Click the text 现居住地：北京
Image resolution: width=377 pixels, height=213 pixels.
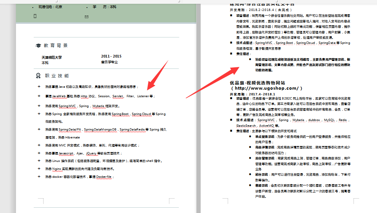click(50, 7)
